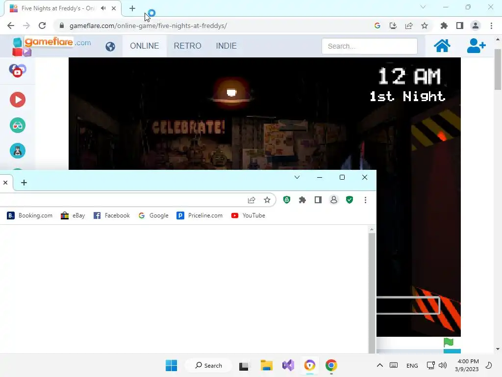This screenshot has height=377, width=502.
Task: Open Google Chrome from the taskbar
Action: 331,365
